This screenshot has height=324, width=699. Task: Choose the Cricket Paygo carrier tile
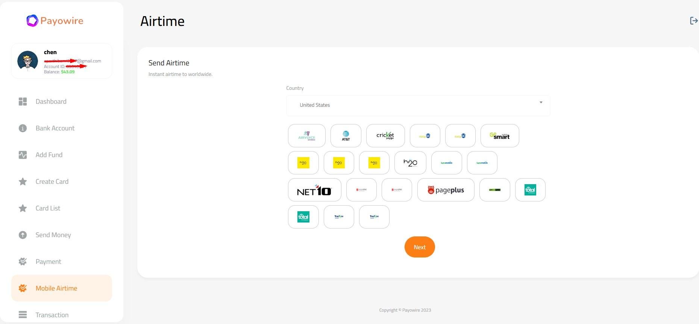(x=385, y=136)
